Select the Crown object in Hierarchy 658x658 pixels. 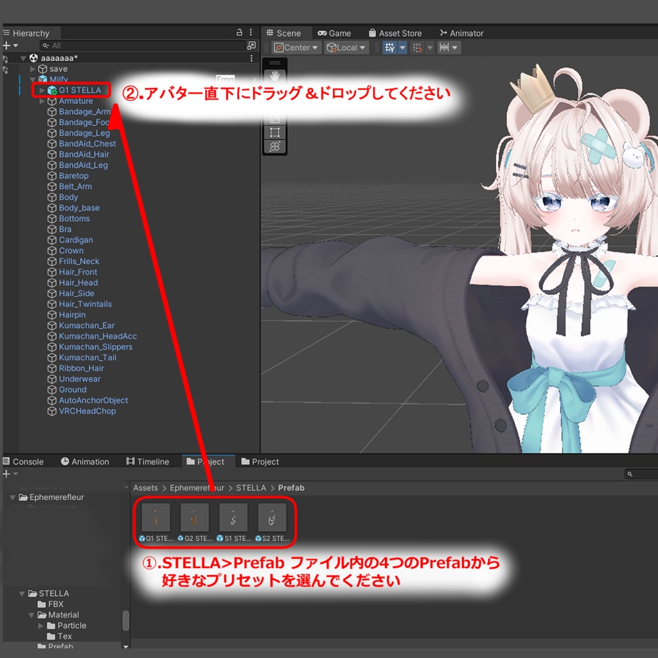click(71, 251)
